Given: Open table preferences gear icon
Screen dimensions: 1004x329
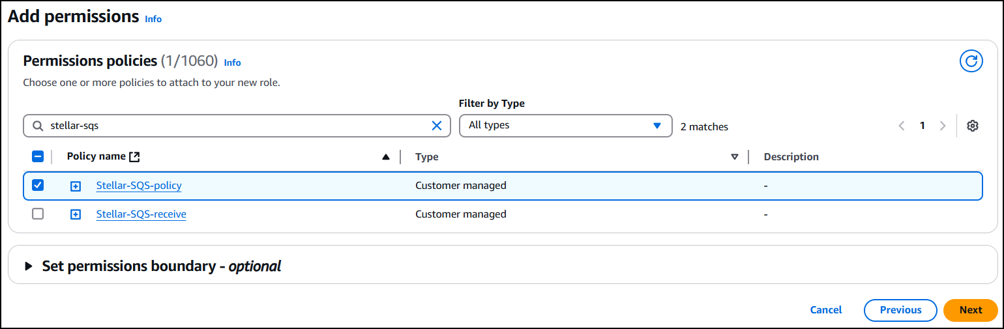Looking at the screenshot, I should pos(972,126).
